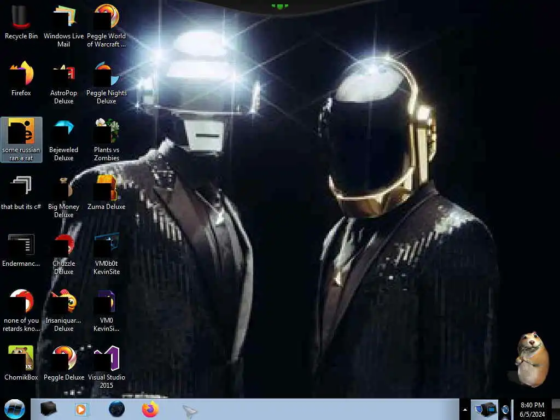Select the Plants vs Zombies icon
The image size is (560, 420).
[107, 139]
